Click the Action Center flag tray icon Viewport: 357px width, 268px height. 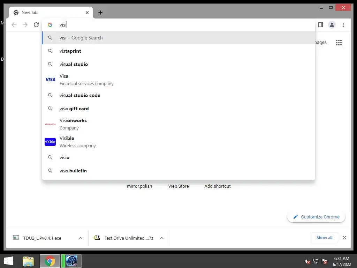coord(324,261)
